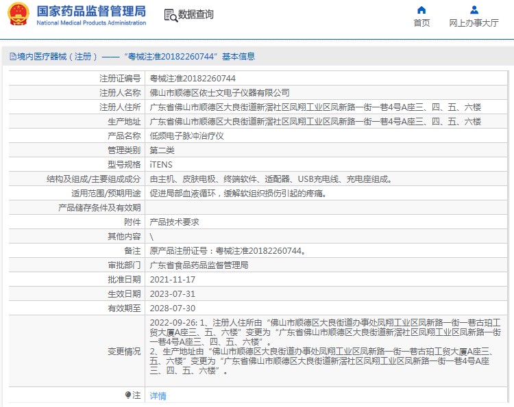The image size is (514, 407).
Task: Click registrant name 佛山市顺德区依士文电子仪器有限公司
Action: (x=219, y=93)
